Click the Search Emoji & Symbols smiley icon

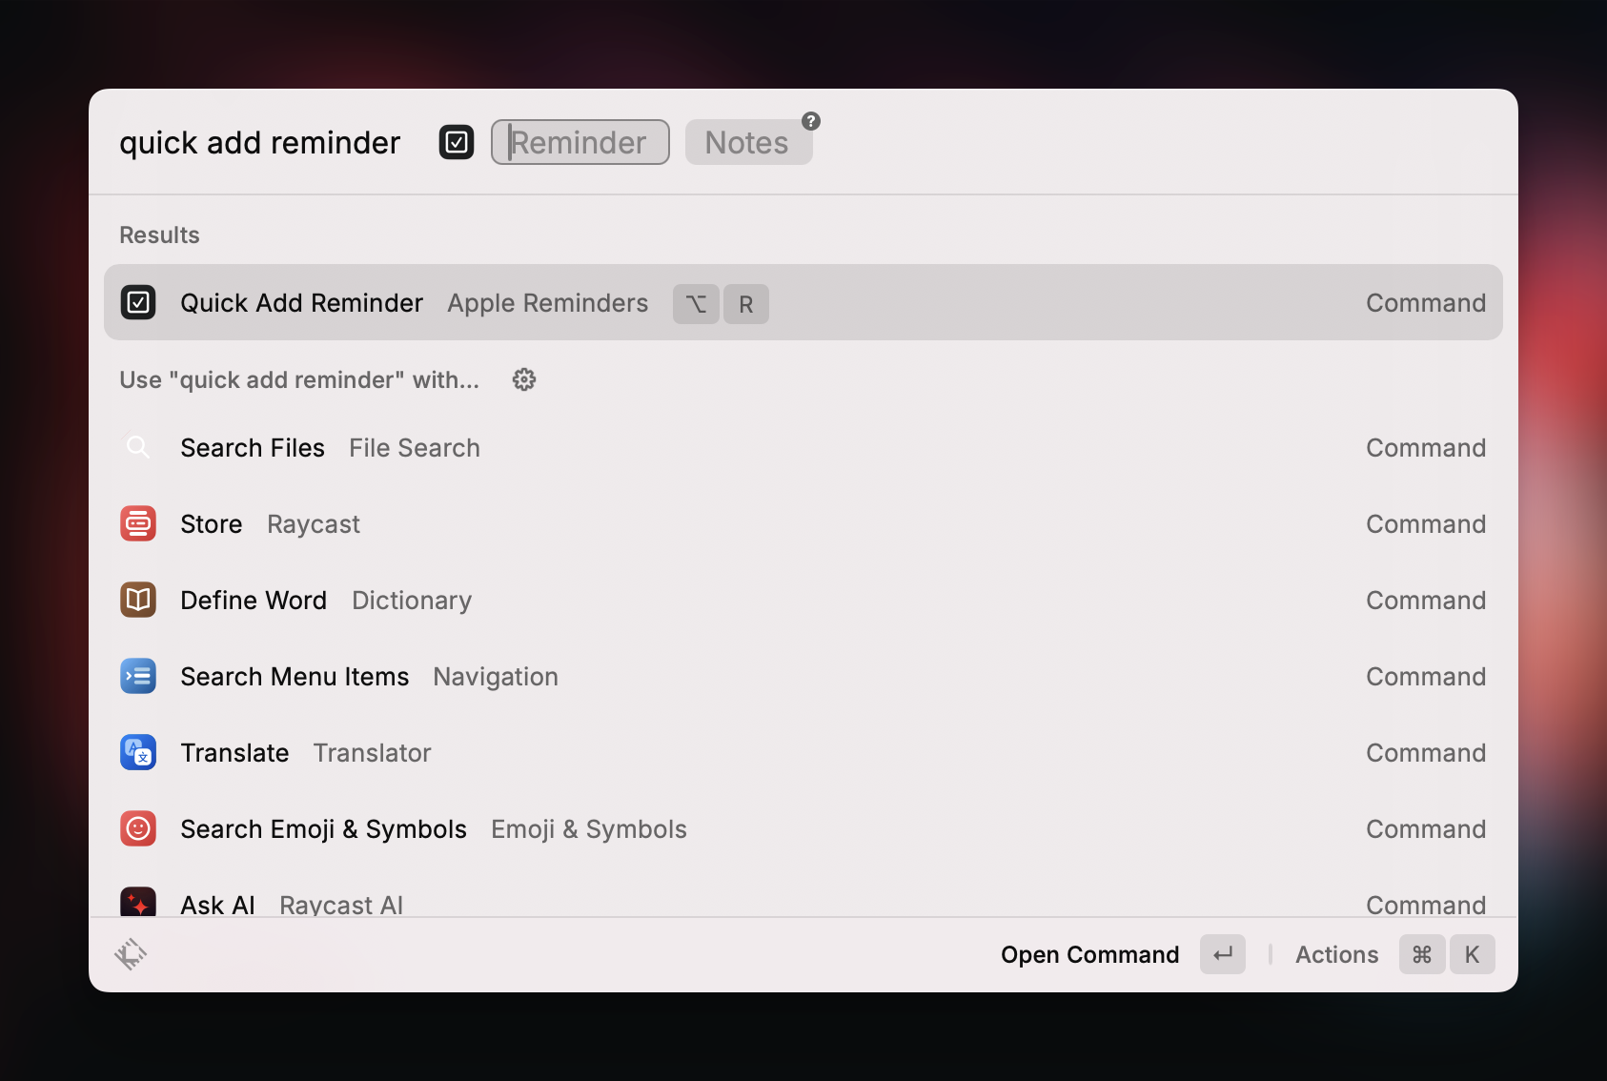(138, 828)
